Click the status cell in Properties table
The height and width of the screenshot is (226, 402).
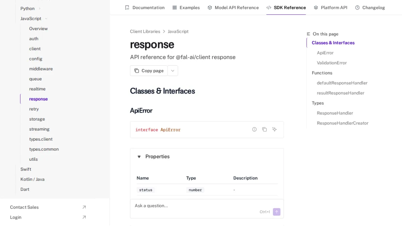coord(146,190)
